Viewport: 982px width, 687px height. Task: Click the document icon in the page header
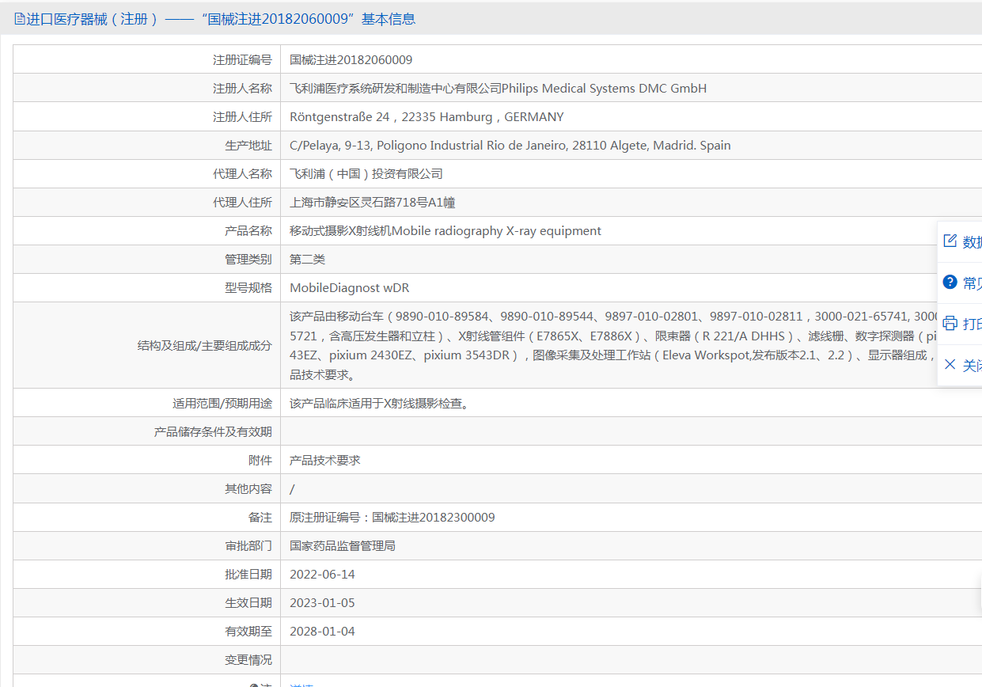tap(20, 19)
